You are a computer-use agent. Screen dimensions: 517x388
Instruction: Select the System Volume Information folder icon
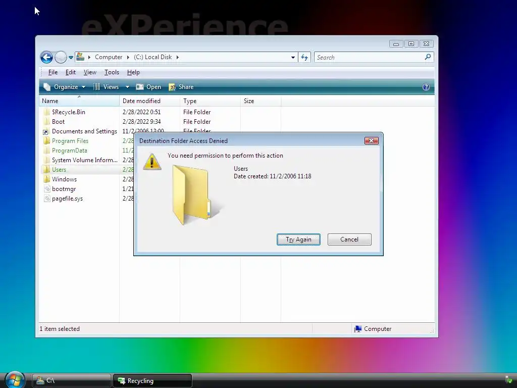coord(46,160)
